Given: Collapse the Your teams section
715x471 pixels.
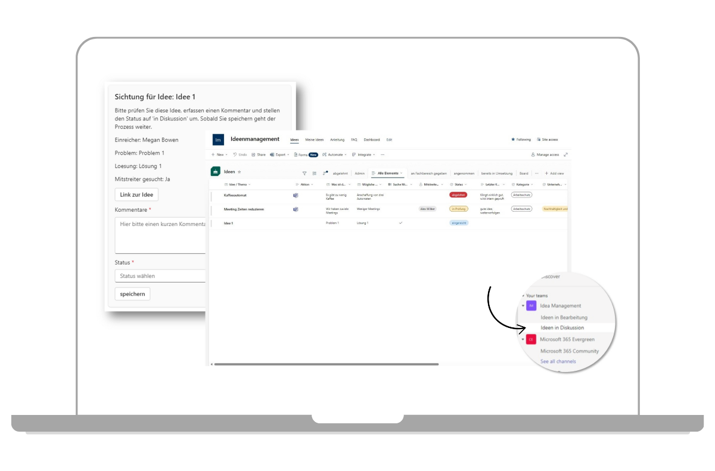Looking at the screenshot, I should coord(523,296).
